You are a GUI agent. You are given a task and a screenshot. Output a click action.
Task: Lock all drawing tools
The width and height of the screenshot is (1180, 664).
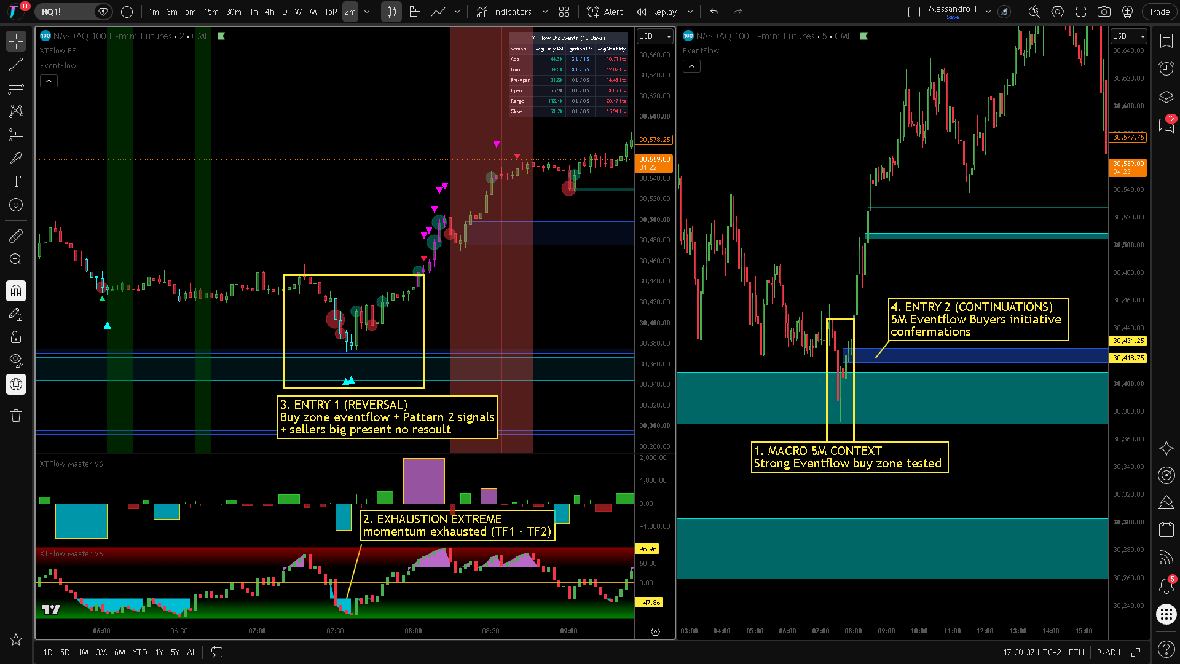(x=16, y=337)
